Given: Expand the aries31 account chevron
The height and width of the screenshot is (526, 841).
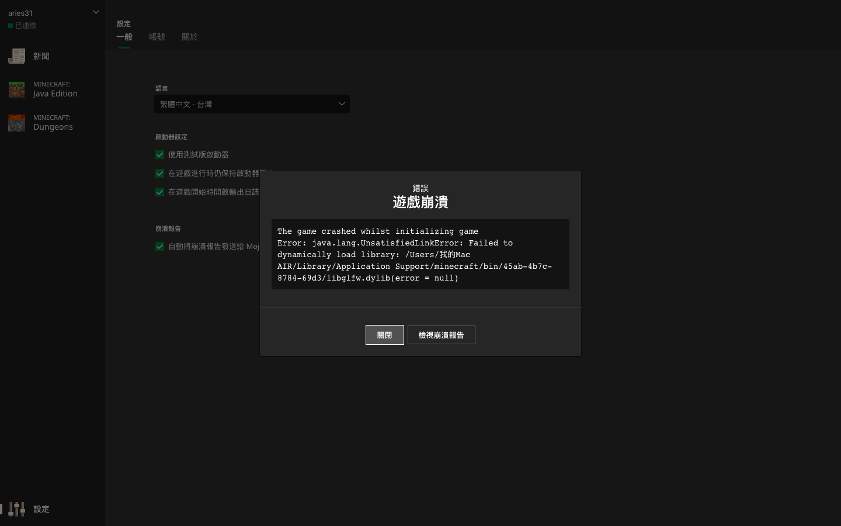Looking at the screenshot, I should coord(96,12).
